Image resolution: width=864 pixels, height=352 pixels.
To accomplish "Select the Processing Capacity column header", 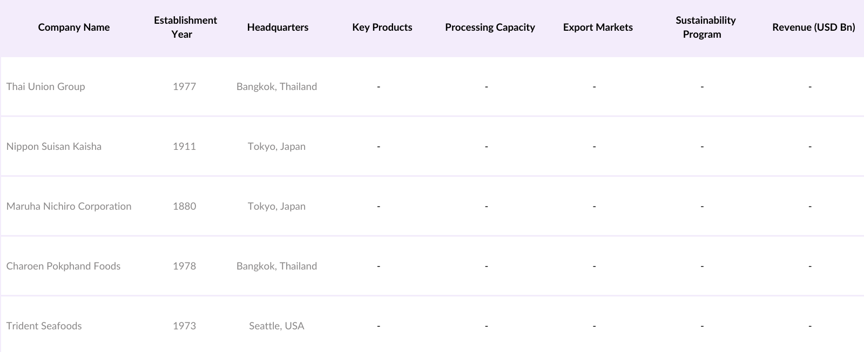I will tap(490, 27).
